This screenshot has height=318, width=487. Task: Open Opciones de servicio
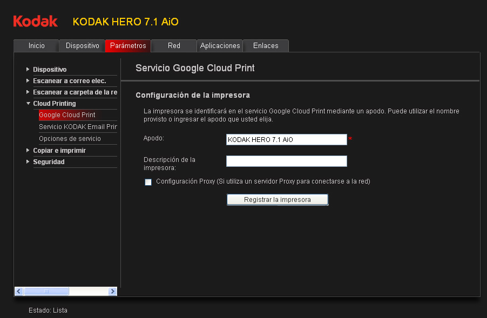pos(70,139)
